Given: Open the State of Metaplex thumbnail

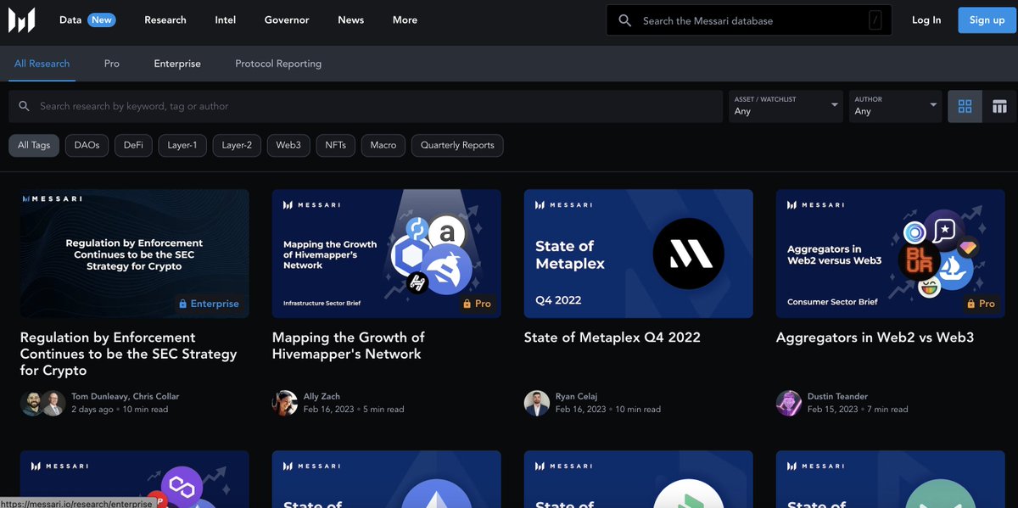Looking at the screenshot, I should point(639,254).
